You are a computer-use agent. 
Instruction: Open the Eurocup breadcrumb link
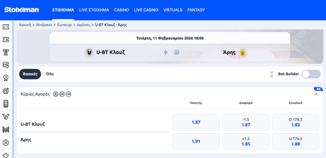(x=65, y=25)
